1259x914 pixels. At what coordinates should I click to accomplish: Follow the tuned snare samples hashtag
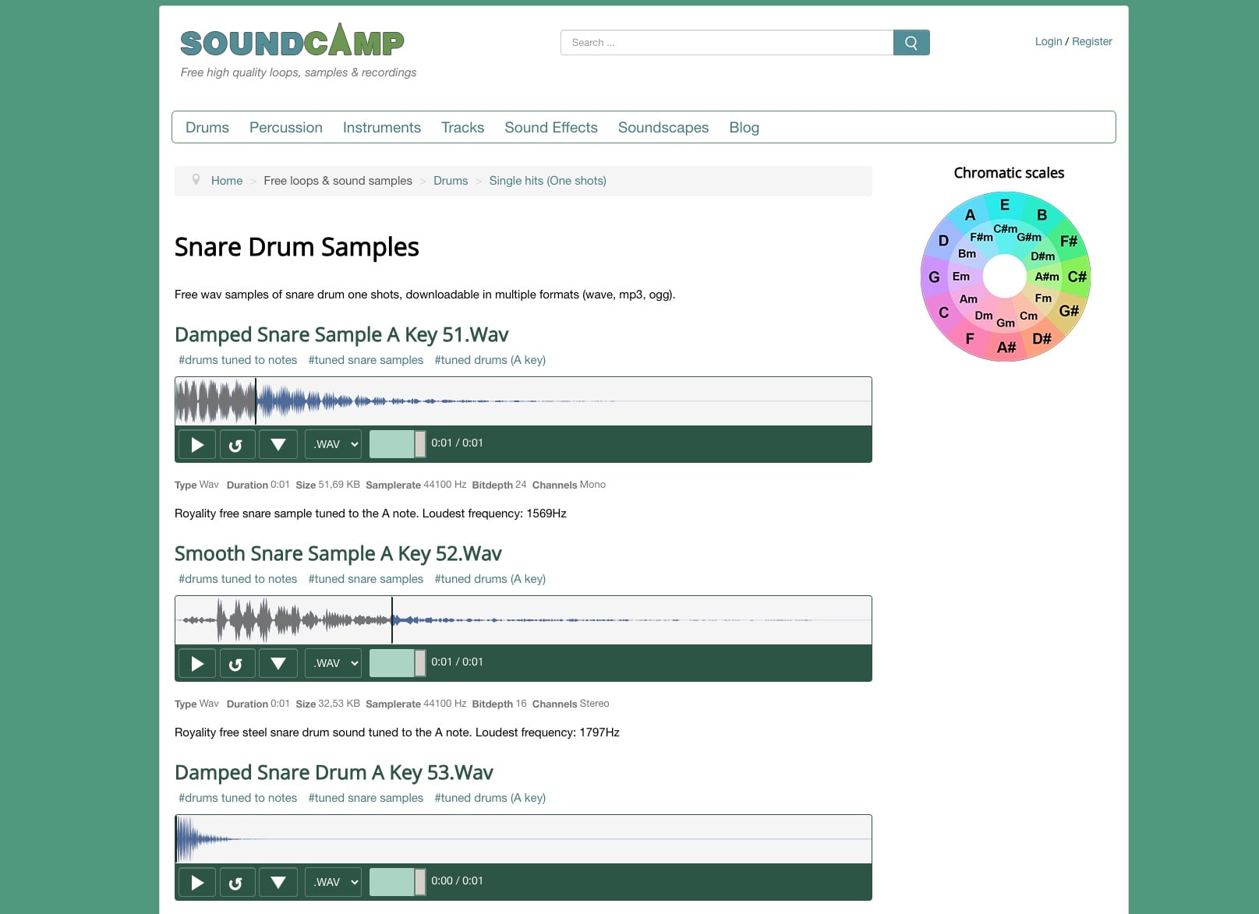366,360
